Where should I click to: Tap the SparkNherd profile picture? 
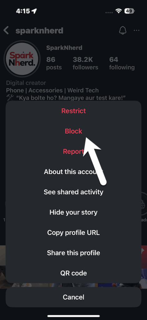(22, 59)
